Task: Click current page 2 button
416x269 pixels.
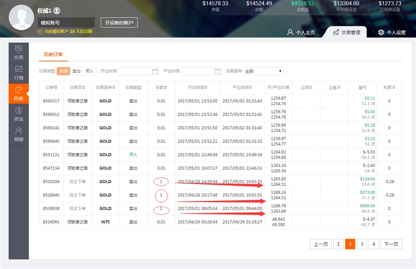Action: coord(350,245)
